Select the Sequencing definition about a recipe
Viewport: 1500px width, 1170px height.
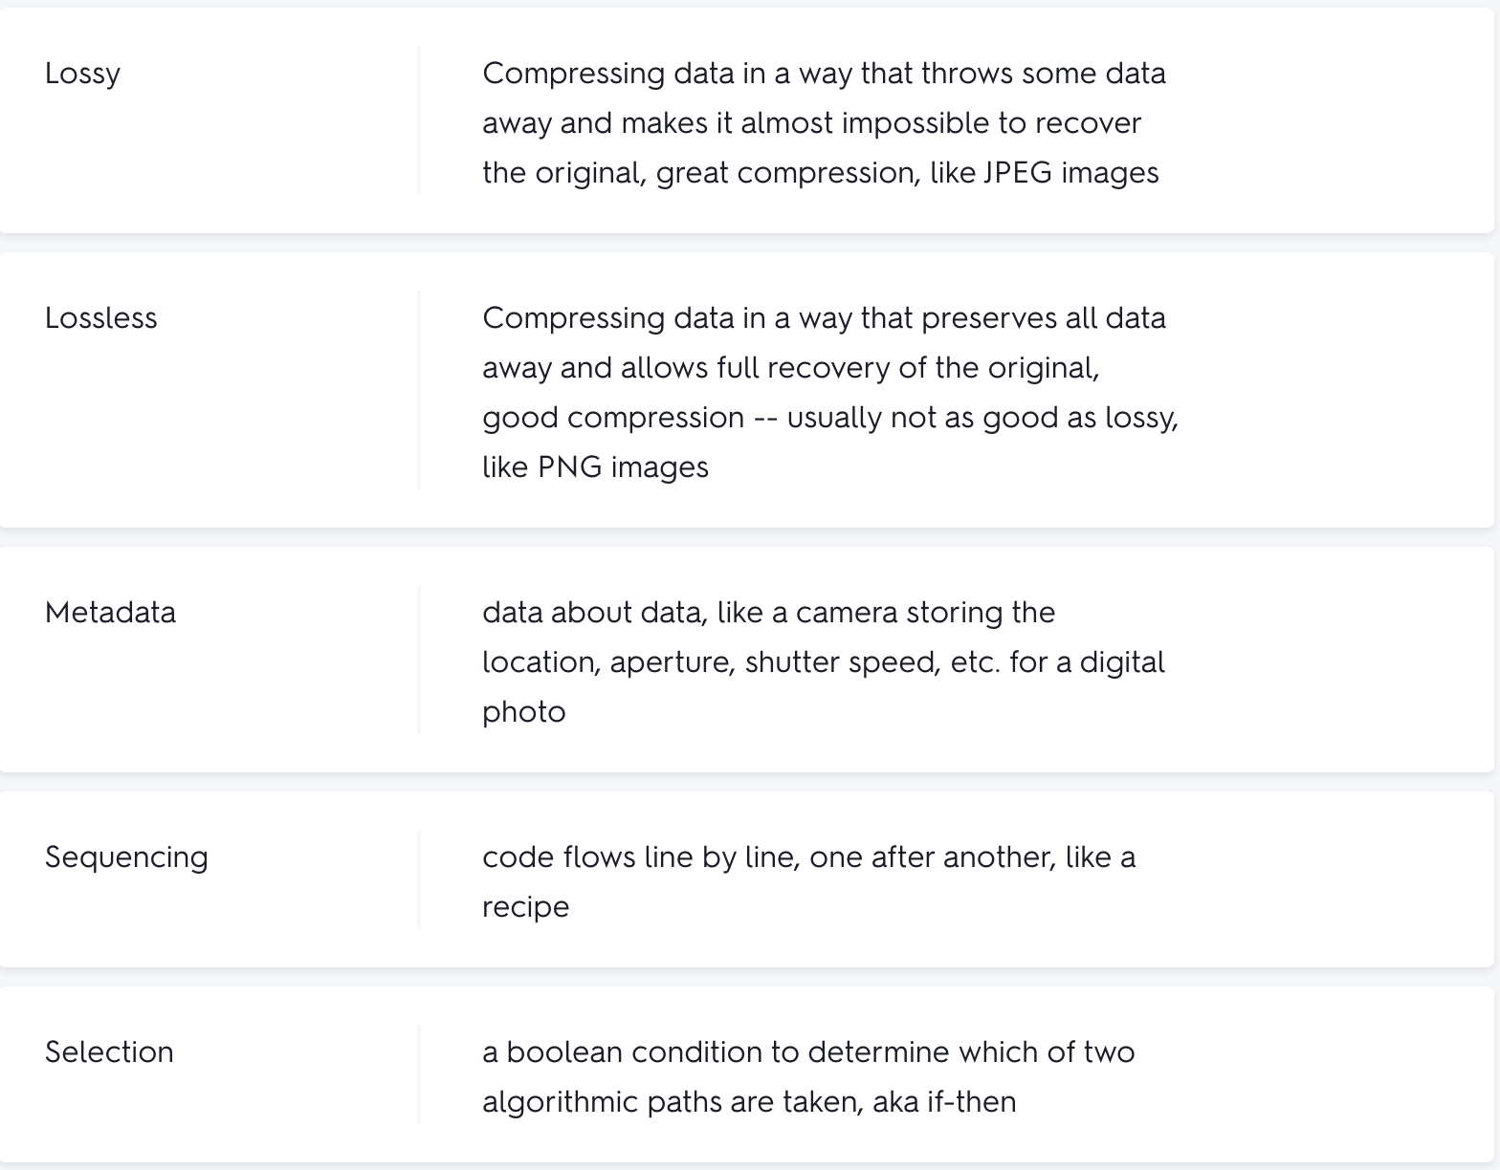(809, 881)
